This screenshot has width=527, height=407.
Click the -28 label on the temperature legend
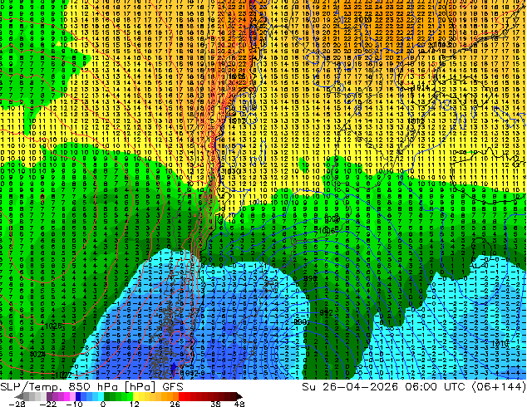coord(17,404)
